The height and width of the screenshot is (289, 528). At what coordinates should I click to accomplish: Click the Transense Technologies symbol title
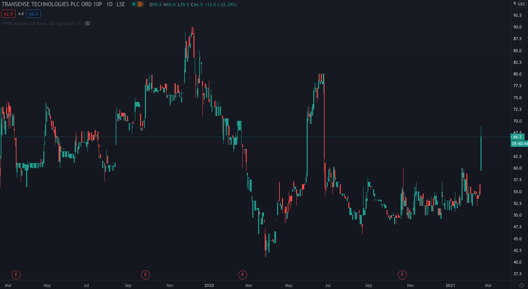click(52, 4)
